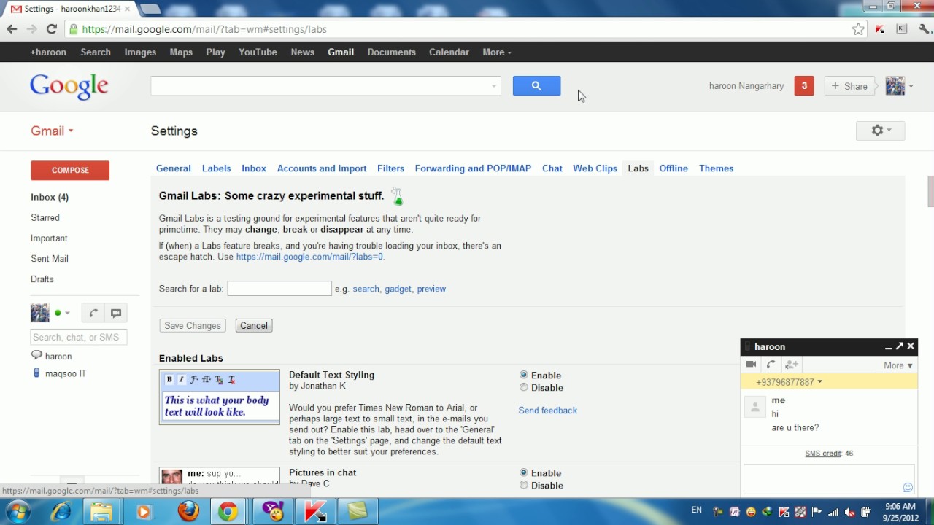The height and width of the screenshot is (525, 934).
Task: Open Kaspersky icon in taskbar
Action: 315,512
